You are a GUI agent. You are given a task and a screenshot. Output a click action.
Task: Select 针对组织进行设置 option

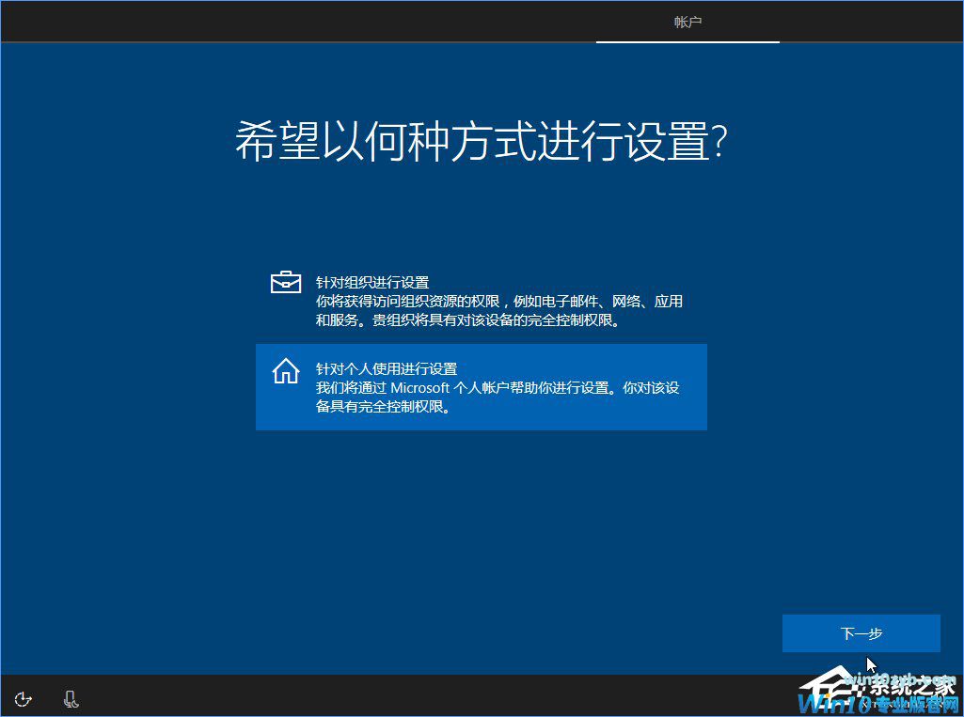(x=481, y=299)
